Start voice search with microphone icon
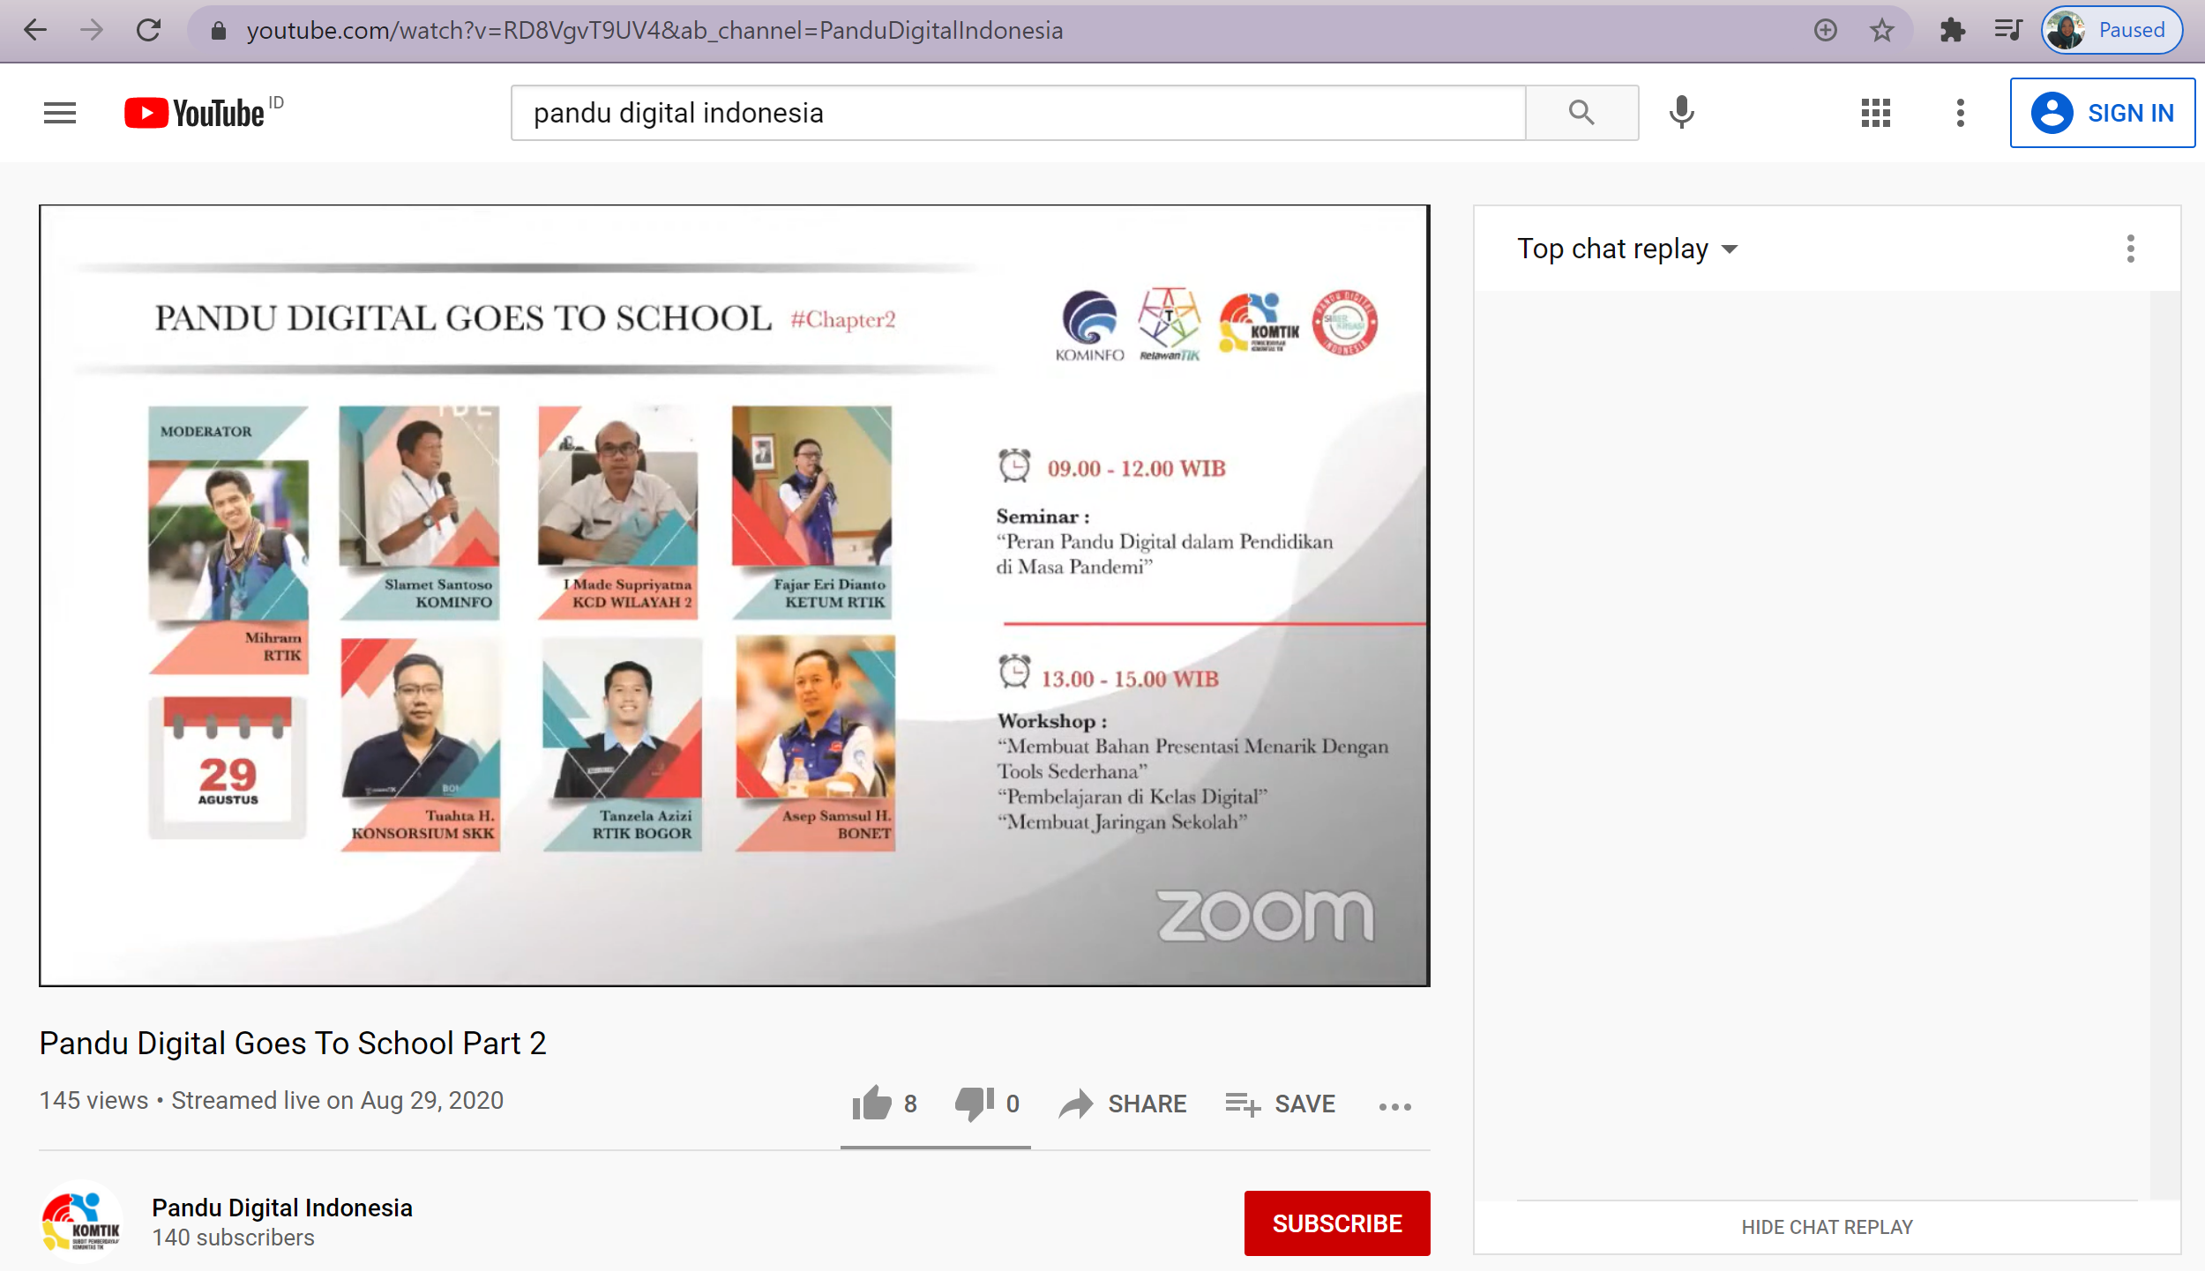Viewport: 2205px width, 1271px height. [1681, 113]
